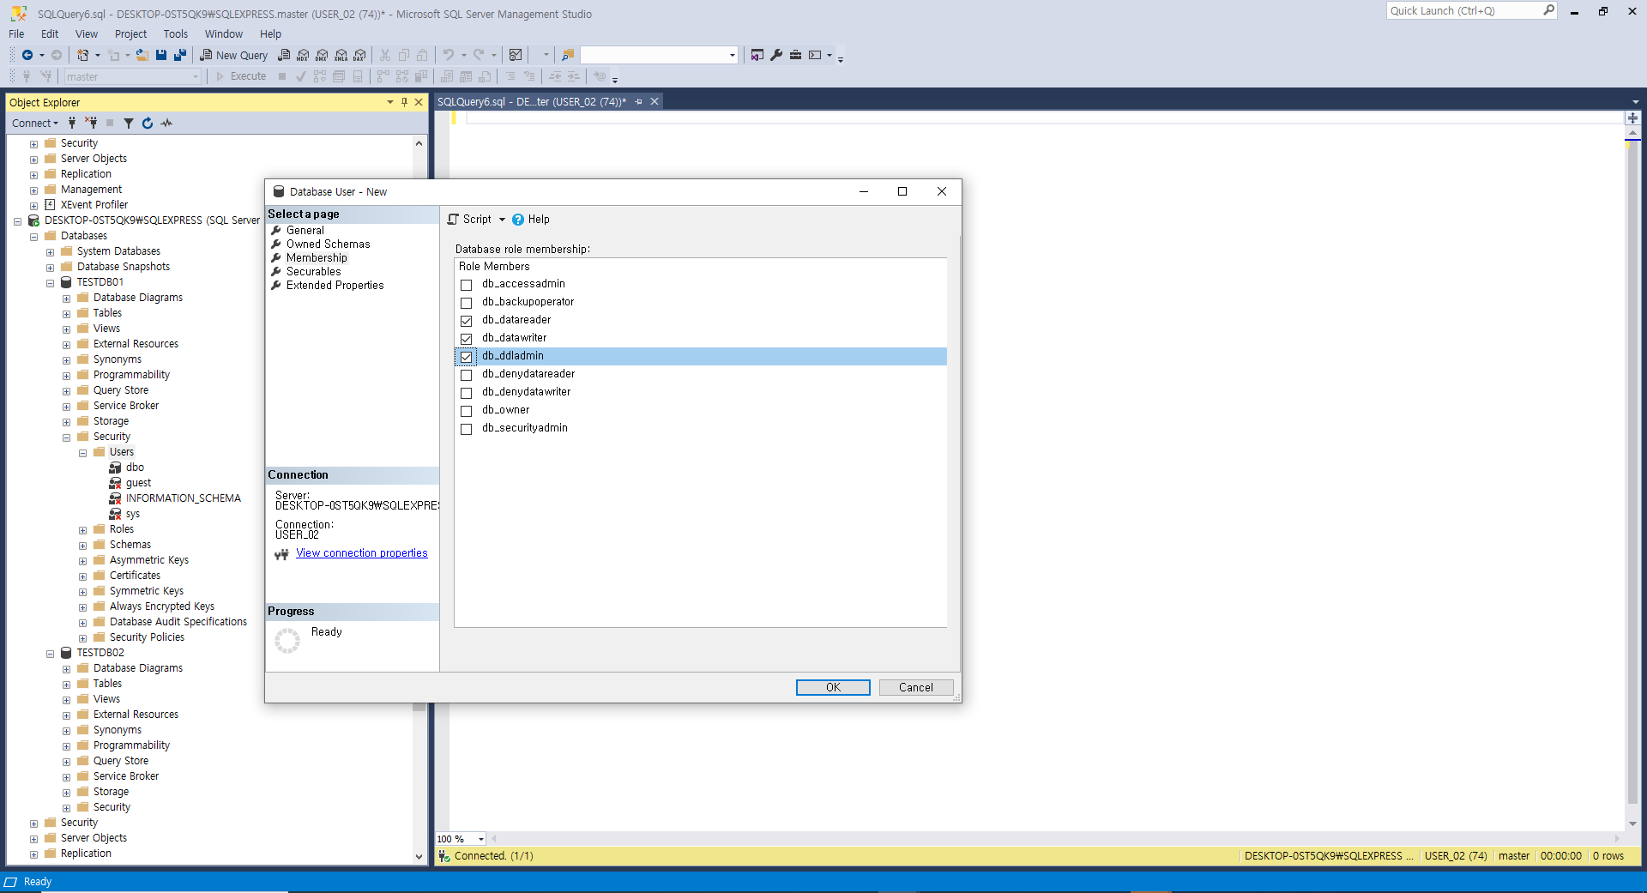Viewport: 1647px width, 893px height.
Task: Open Extended Properties page in dialog
Action: click(335, 286)
